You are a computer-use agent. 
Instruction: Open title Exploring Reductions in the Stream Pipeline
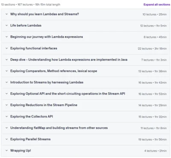[x=44, y=105]
